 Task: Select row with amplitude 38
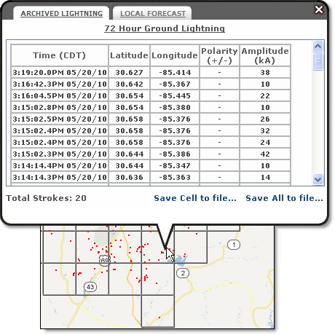(151, 72)
